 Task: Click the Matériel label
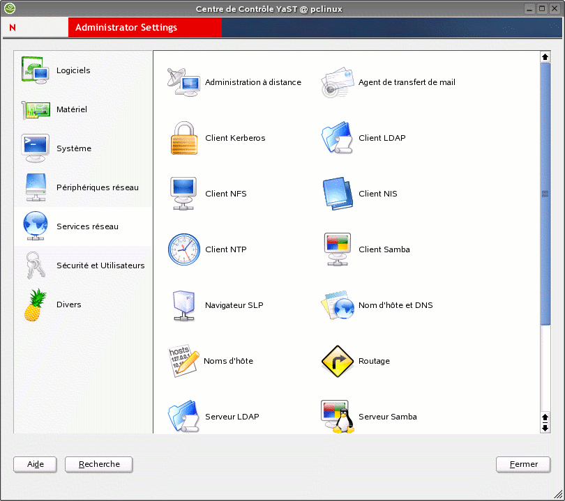click(x=71, y=109)
